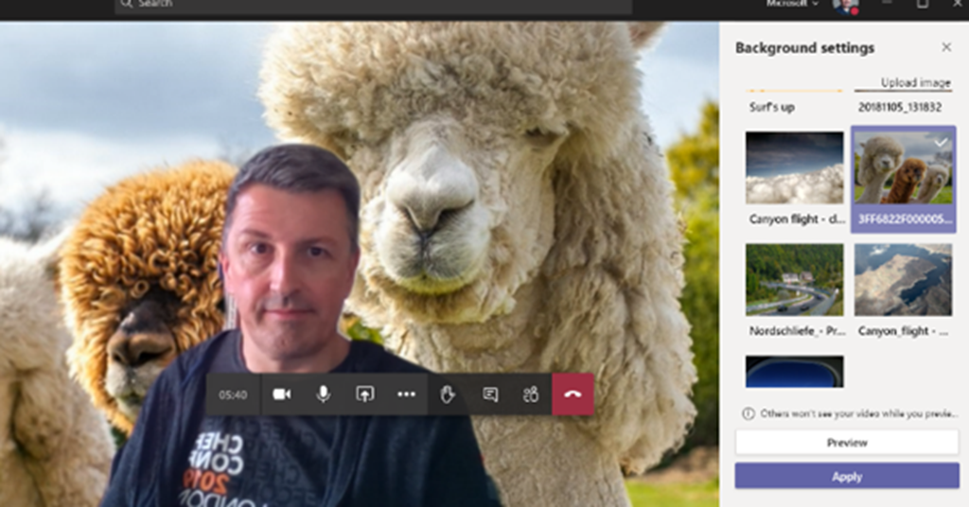Show the meeting chat conversation
969x507 pixels.
490,394
